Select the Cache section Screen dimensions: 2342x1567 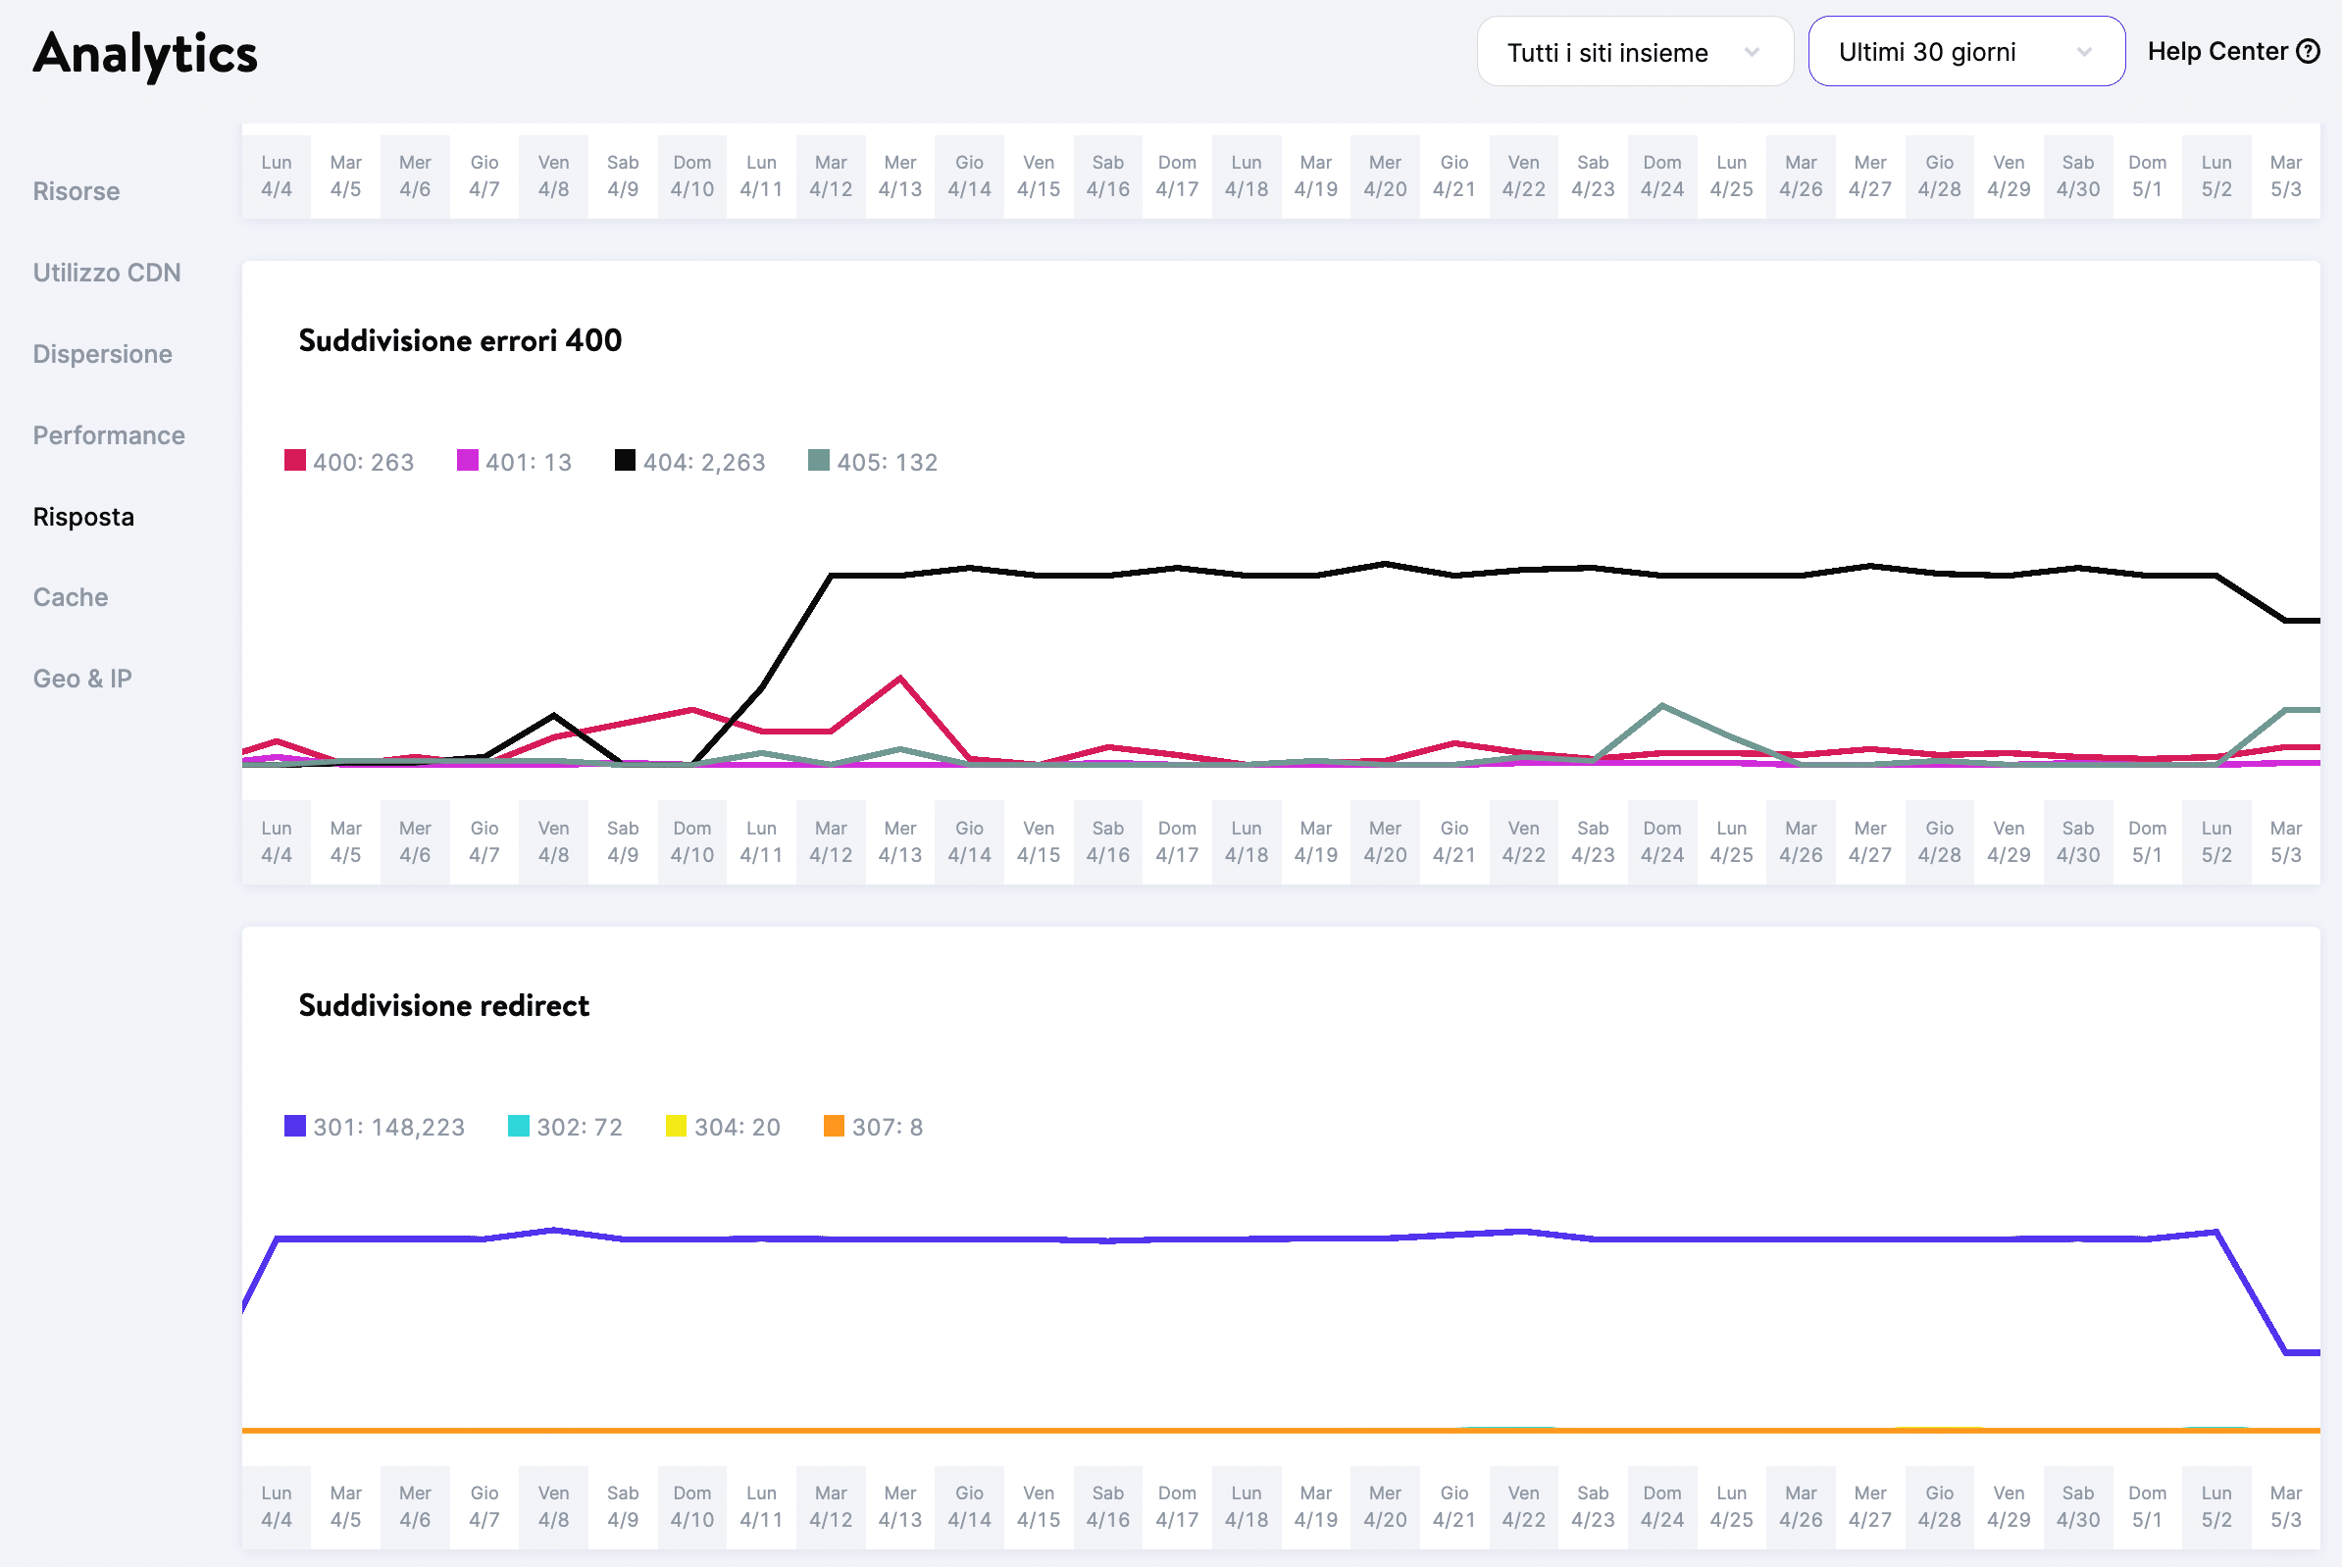tap(70, 597)
